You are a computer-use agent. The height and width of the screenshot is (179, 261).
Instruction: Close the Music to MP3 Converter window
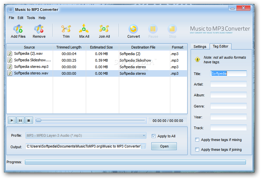243,8
